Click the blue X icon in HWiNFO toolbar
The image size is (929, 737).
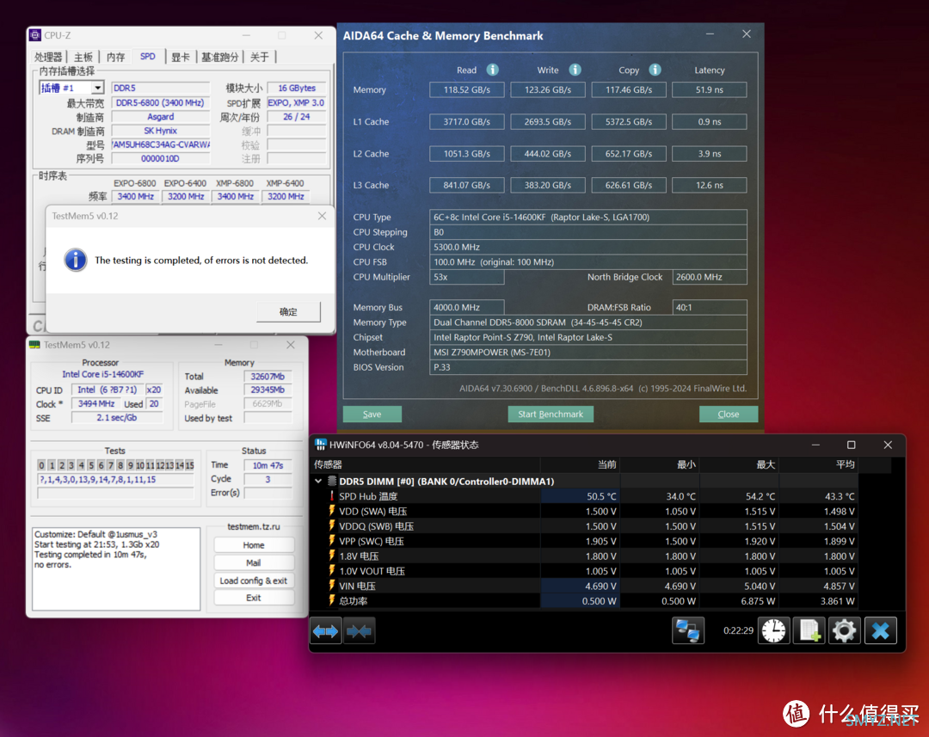pos(881,630)
